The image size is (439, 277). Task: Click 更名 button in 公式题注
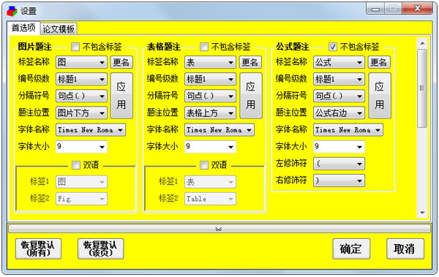click(379, 62)
